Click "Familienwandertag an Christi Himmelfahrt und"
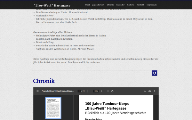The image size is (192, 120). tap(62, 12)
